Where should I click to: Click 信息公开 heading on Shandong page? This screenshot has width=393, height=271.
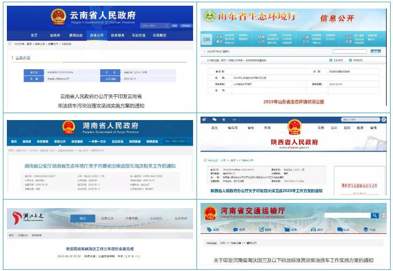[x=337, y=18]
